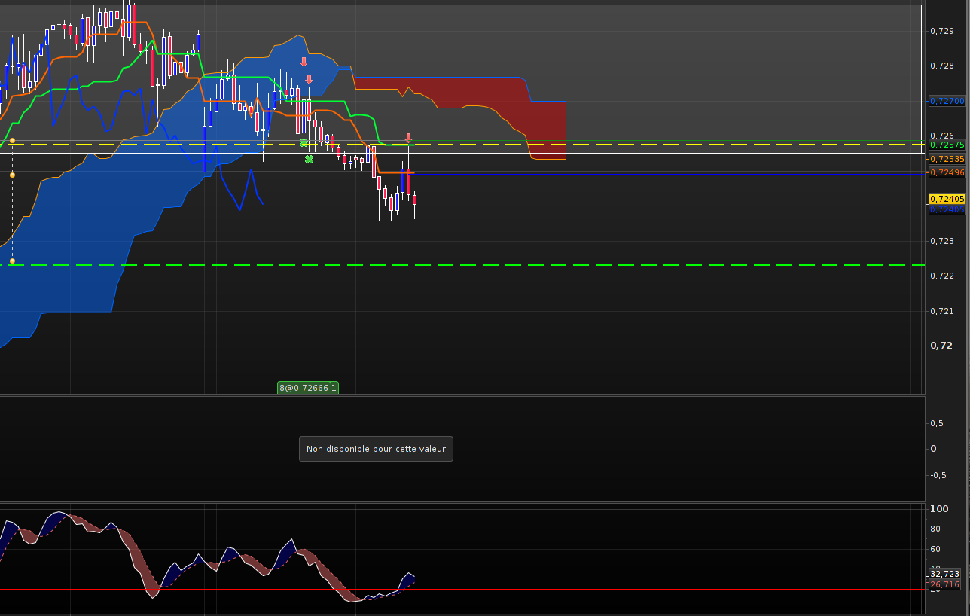Screen dimensions: 970x616
Task: Click the 0,722 price axis label
Action: tap(942, 276)
